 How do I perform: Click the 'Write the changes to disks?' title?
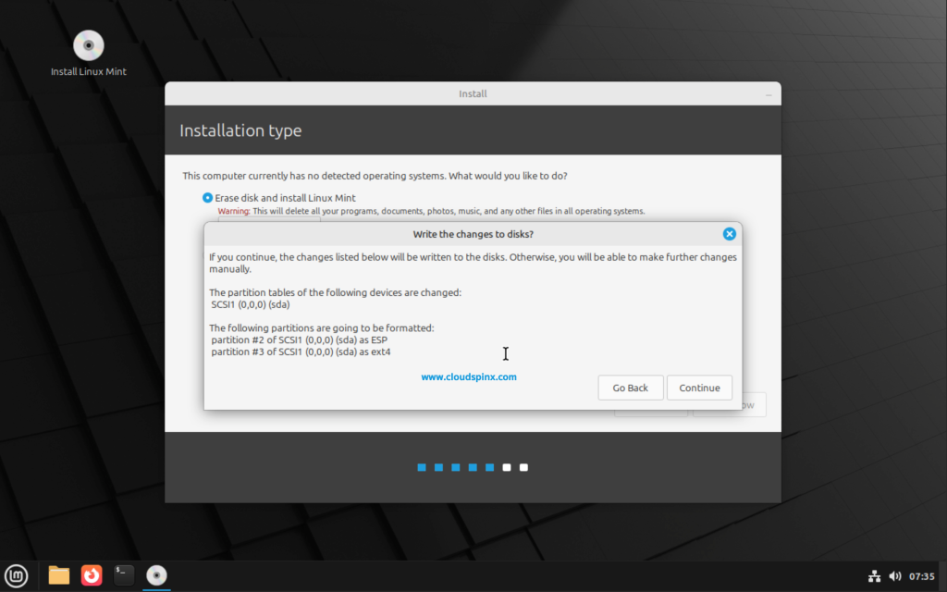[473, 234]
